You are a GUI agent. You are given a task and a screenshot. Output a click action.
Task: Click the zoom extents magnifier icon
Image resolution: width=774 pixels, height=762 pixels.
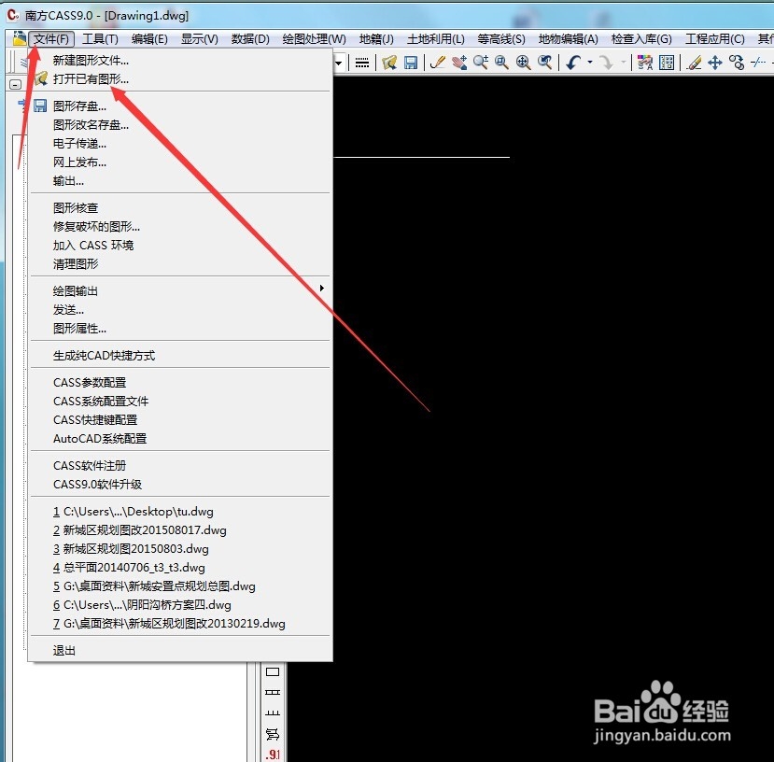523,63
